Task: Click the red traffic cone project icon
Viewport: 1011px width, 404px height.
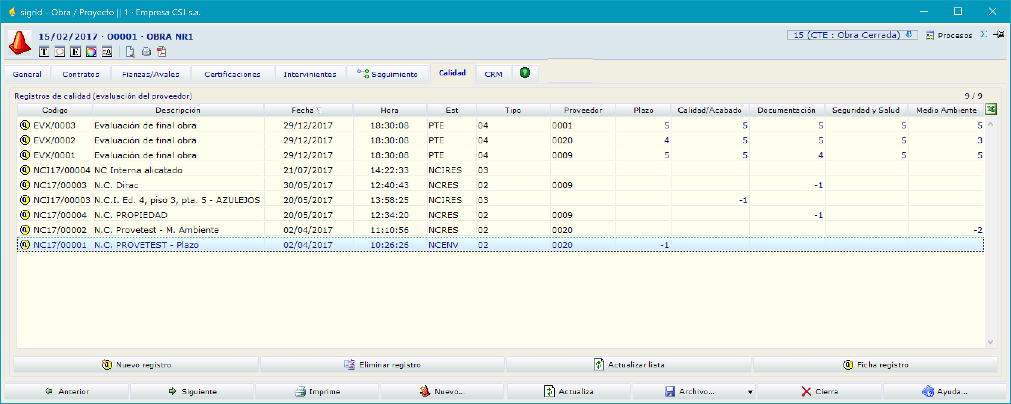Action: [x=19, y=43]
